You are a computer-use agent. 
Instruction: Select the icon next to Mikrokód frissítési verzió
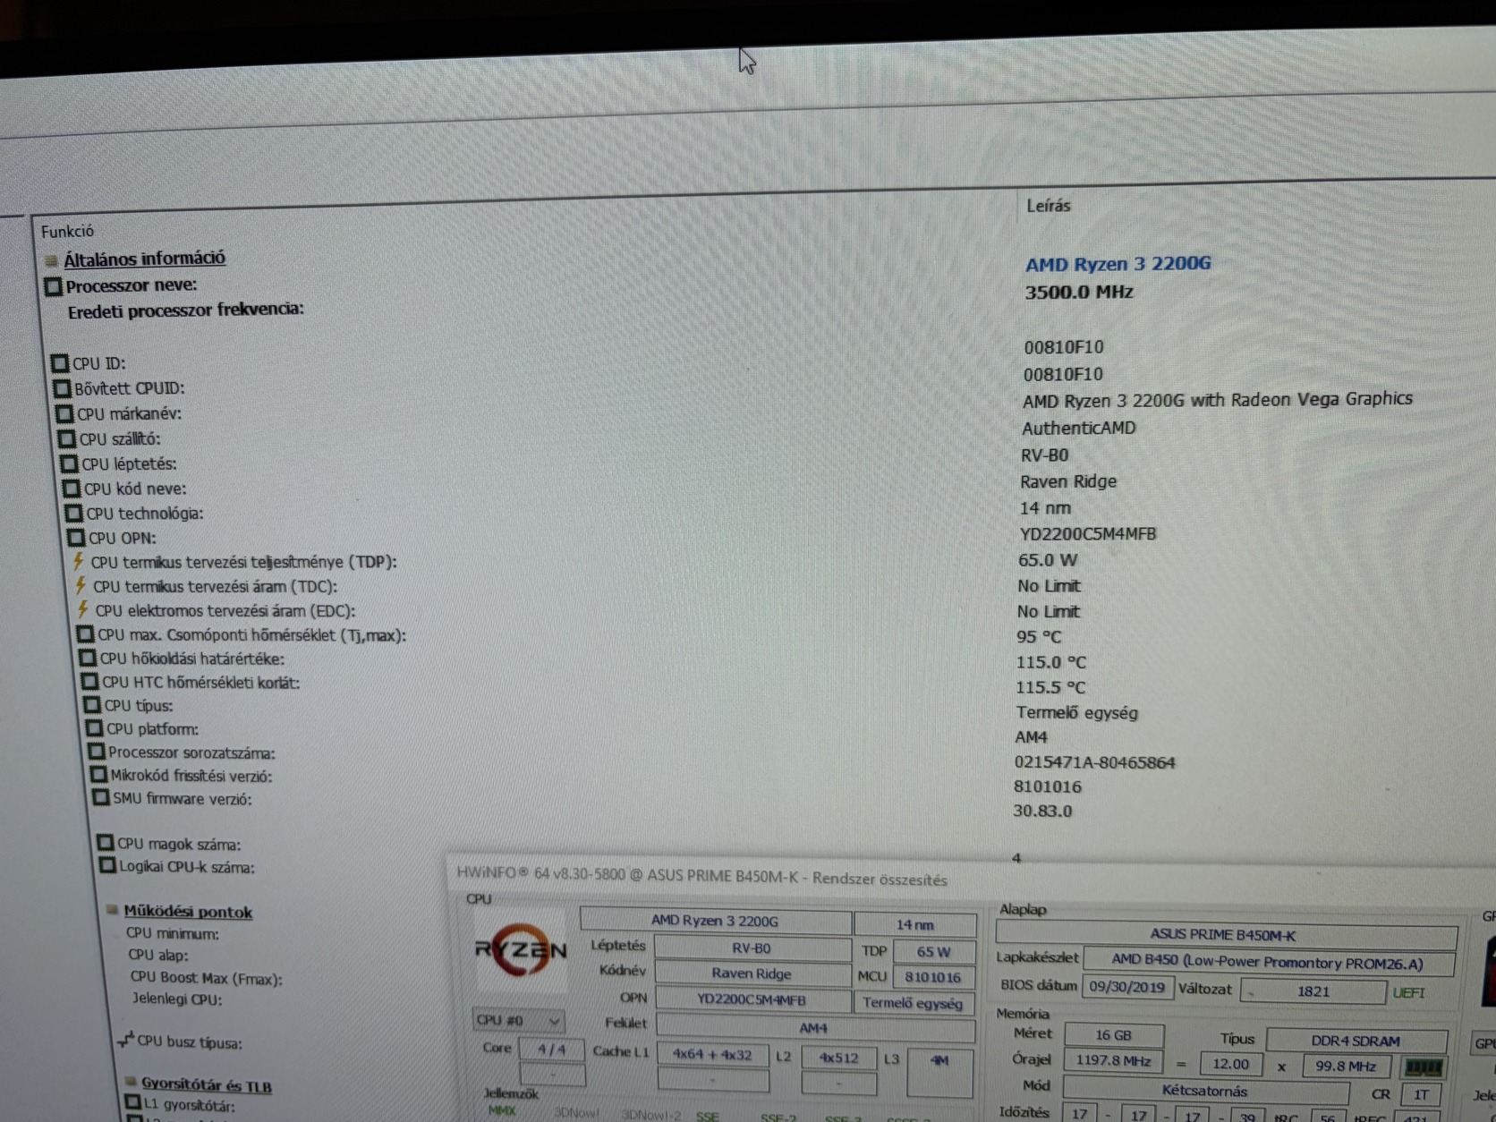point(98,775)
